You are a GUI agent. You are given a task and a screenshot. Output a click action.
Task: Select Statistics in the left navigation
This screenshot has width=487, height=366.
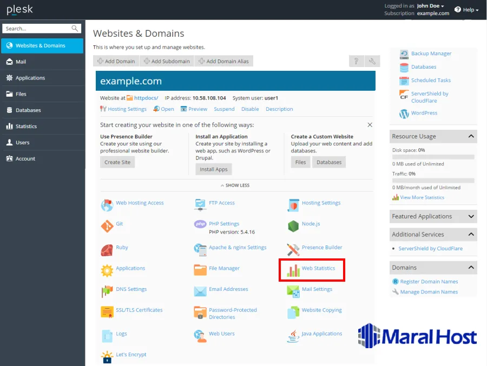pyautogui.click(x=26, y=127)
